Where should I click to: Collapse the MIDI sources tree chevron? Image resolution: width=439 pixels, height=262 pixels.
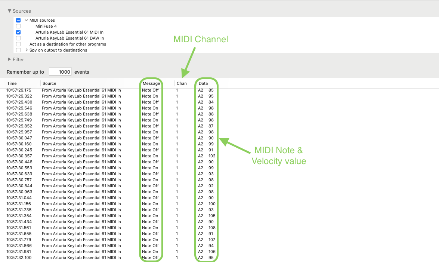[x=26, y=20]
